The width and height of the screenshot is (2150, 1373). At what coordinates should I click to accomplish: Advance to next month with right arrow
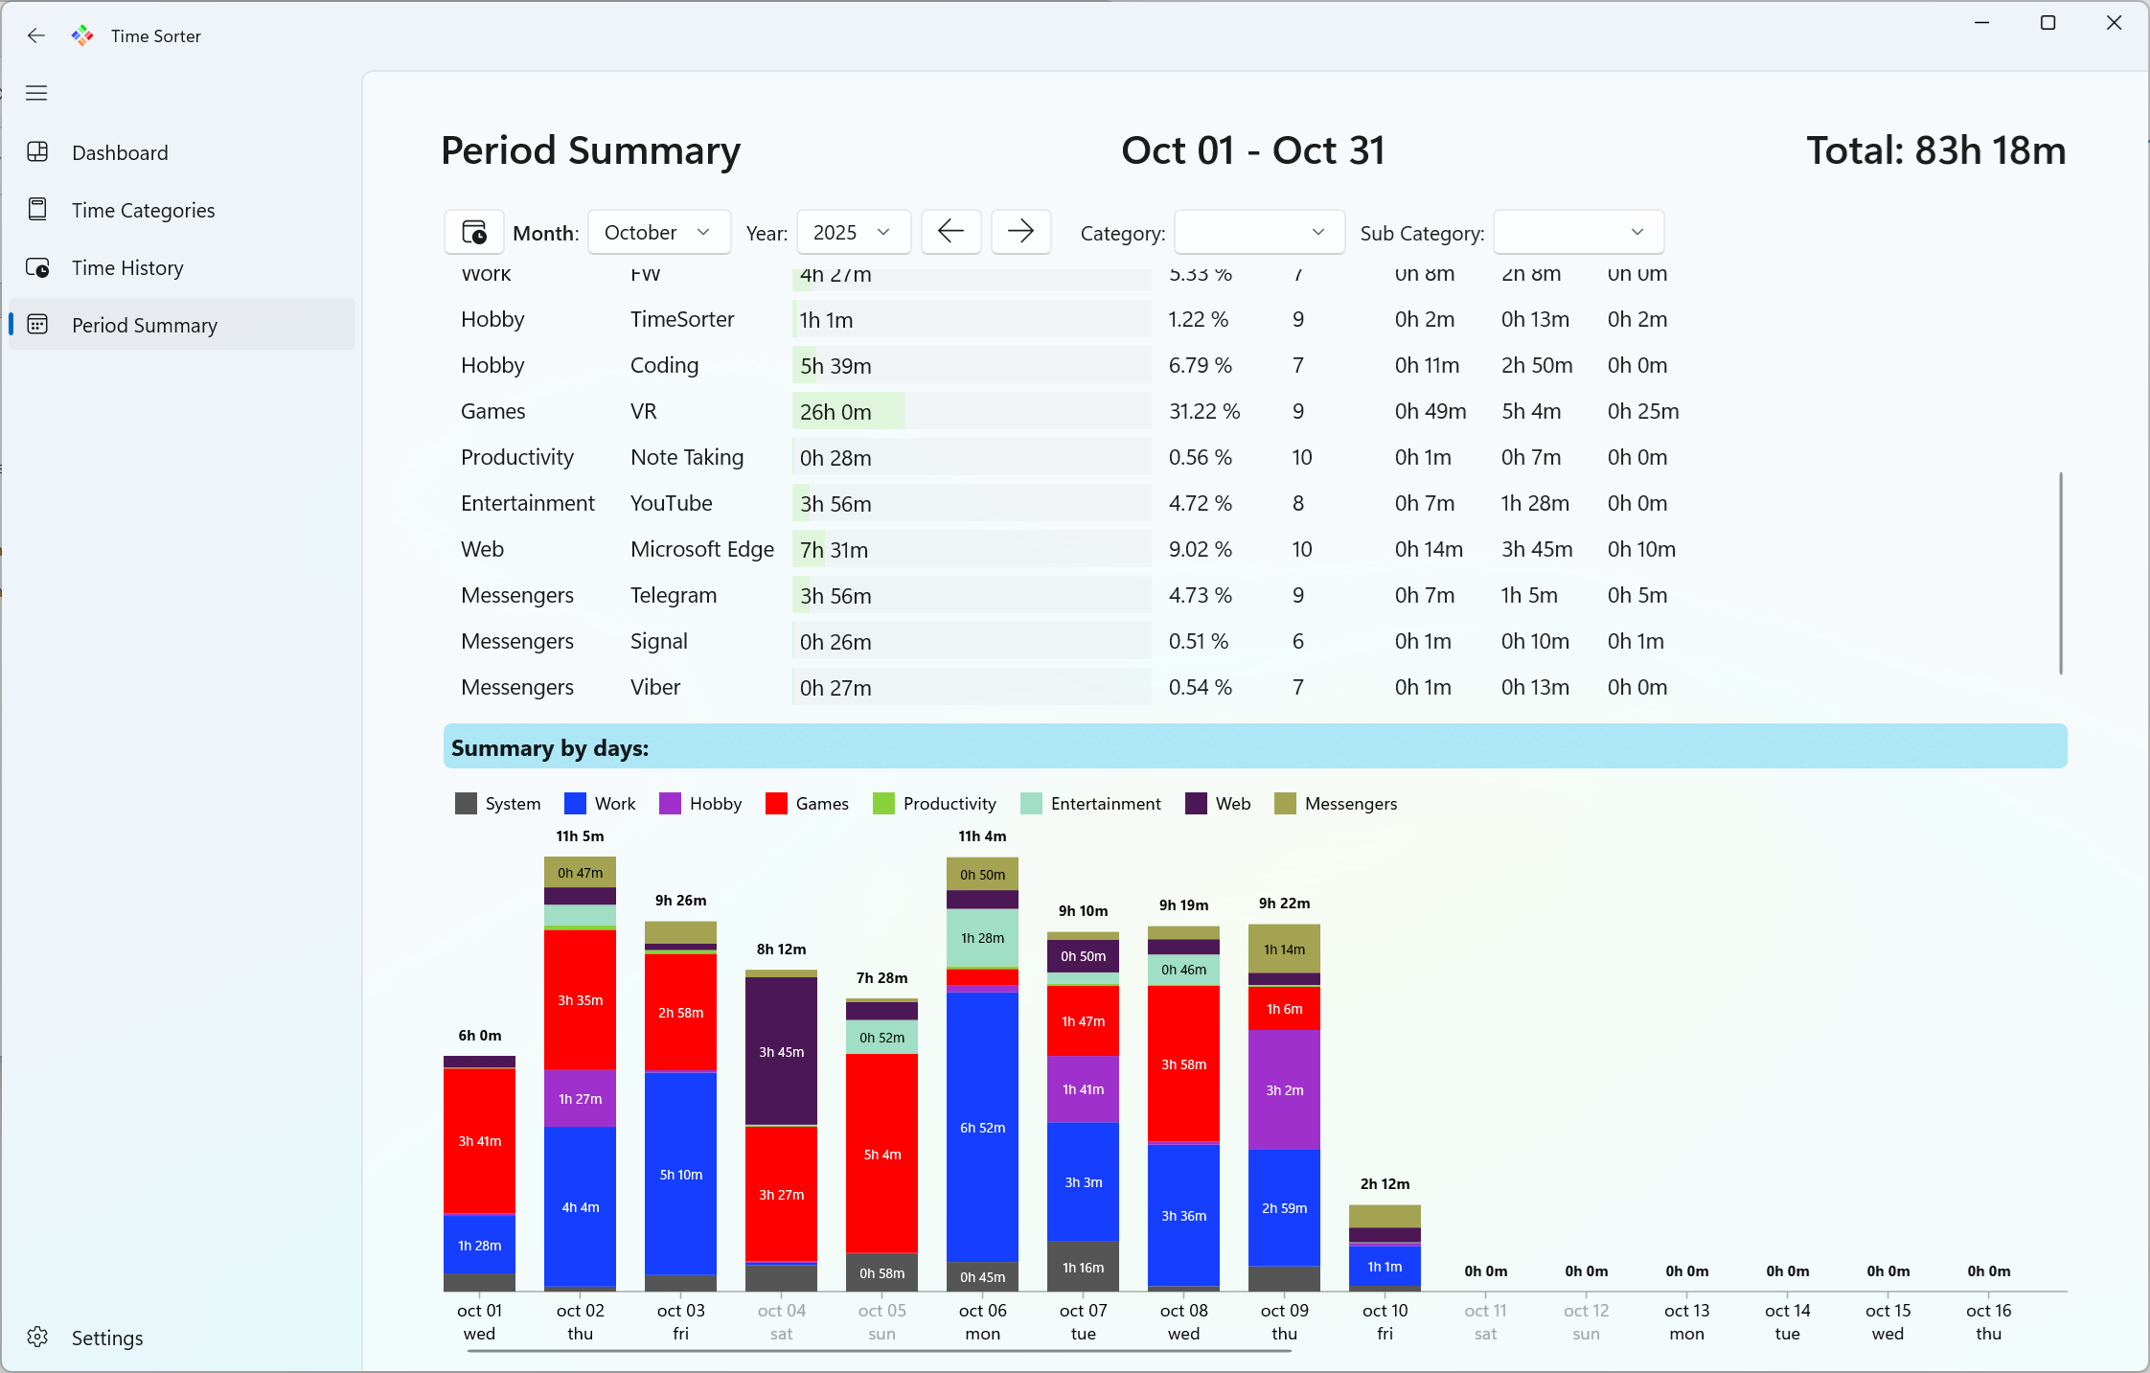point(1020,232)
